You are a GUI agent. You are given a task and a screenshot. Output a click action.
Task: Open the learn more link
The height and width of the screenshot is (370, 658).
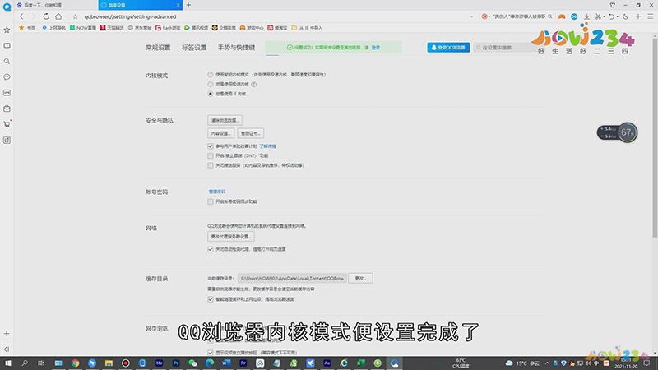pyautogui.click(x=268, y=146)
